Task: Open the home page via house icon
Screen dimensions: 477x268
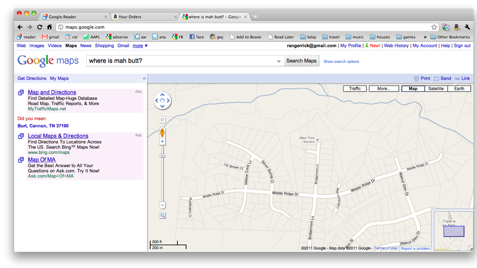Action: coord(49,27)
